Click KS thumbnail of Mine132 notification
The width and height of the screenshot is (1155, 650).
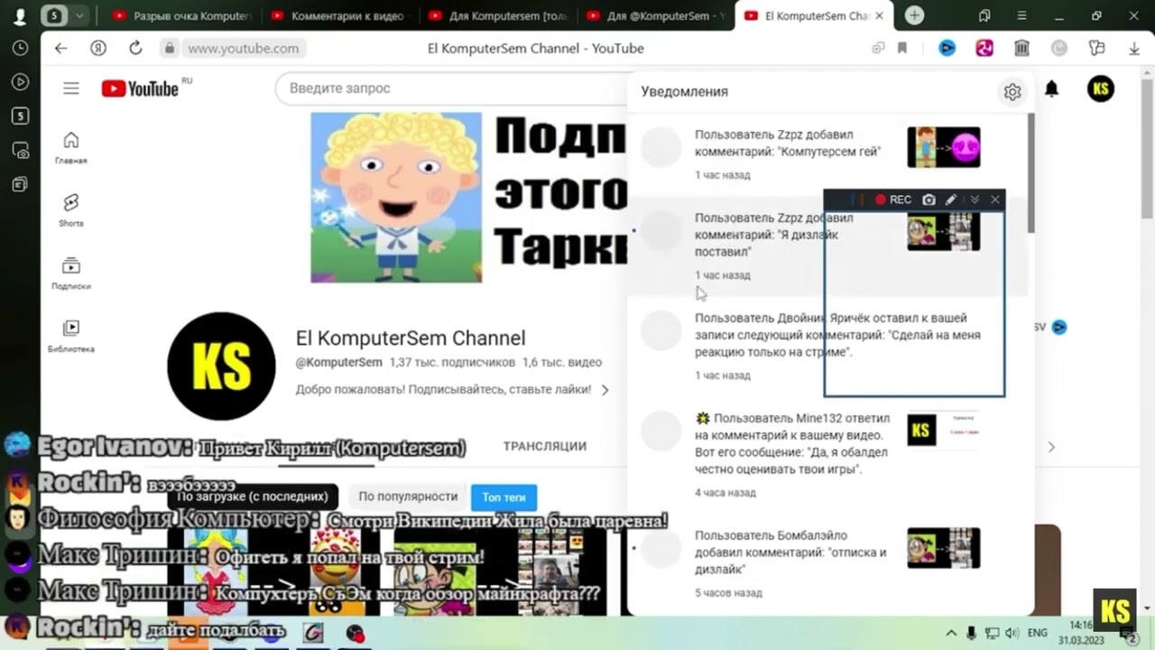[944, 431]
